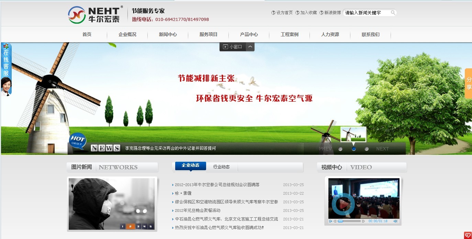Click the search magnifier icon
The image size is (472, 239).
(x=393, y=13)
